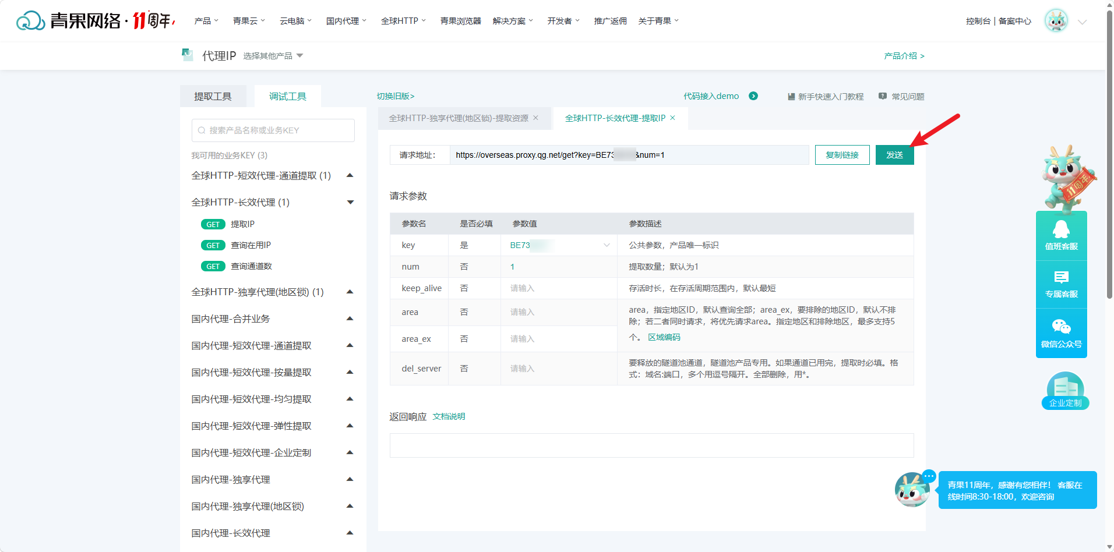The image size is (1114, 552).
Task: Select the 提取IP GET endpoint
Action: (228, 224)
